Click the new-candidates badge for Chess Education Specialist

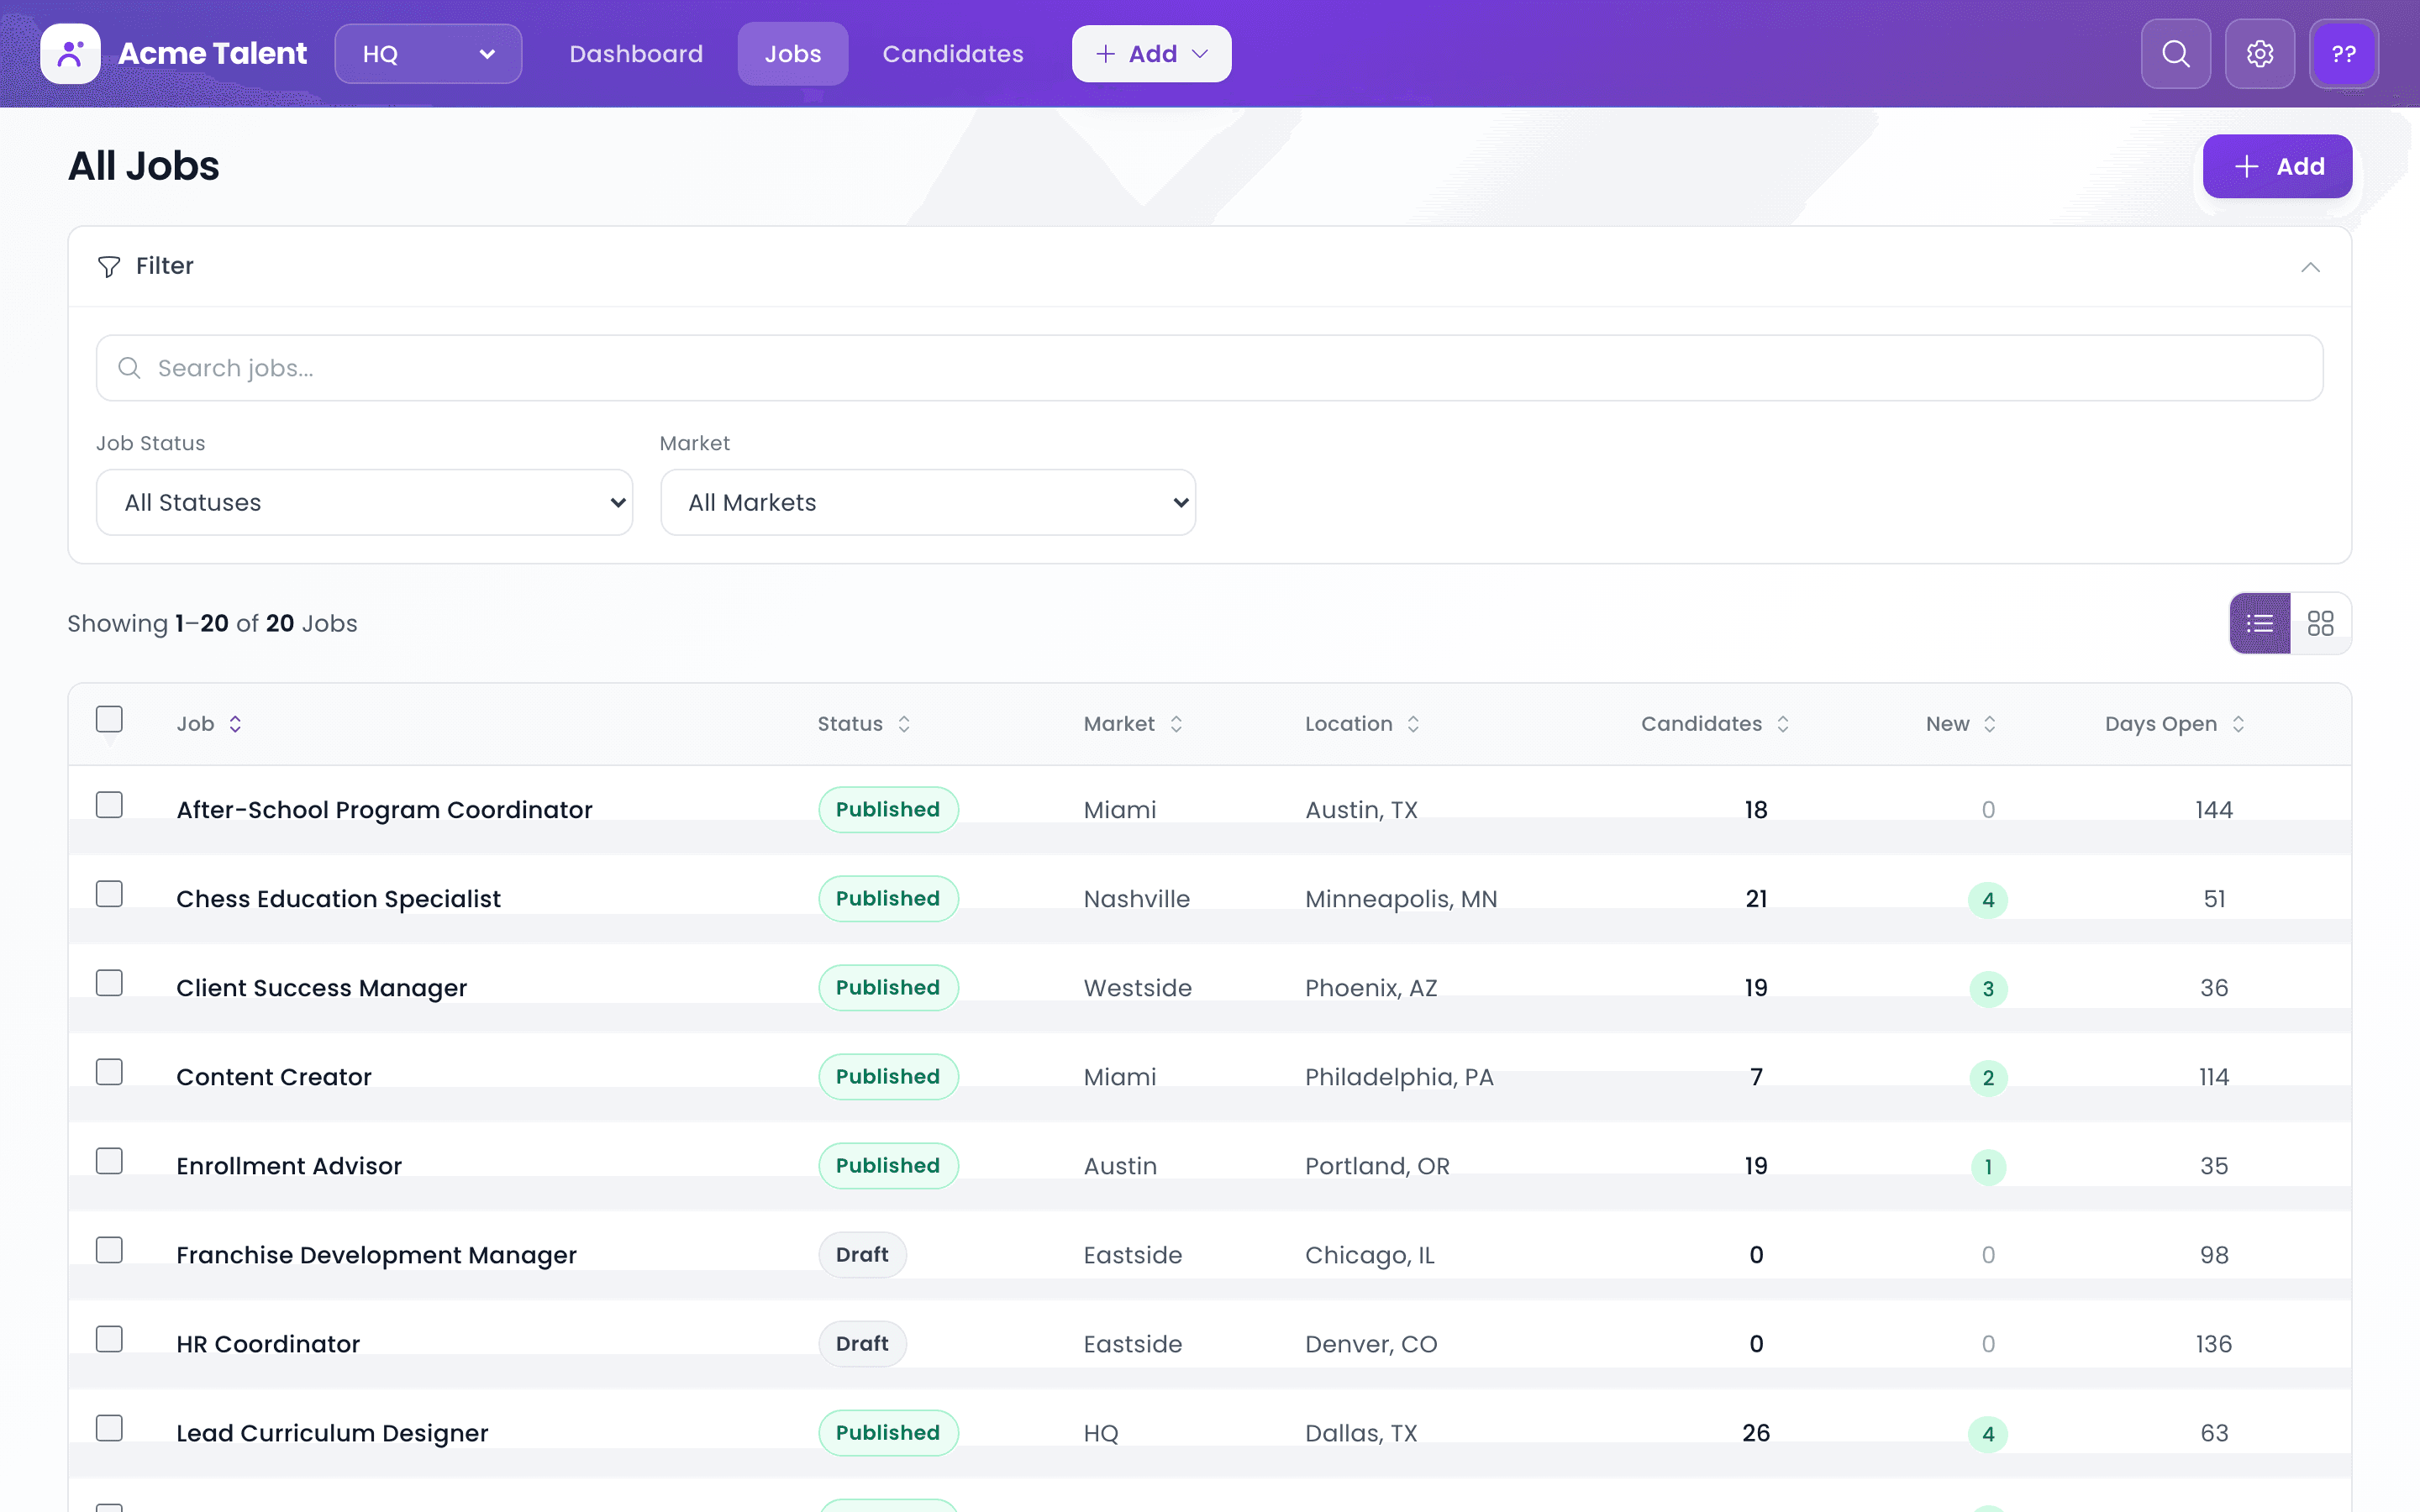click(1988, 899)
